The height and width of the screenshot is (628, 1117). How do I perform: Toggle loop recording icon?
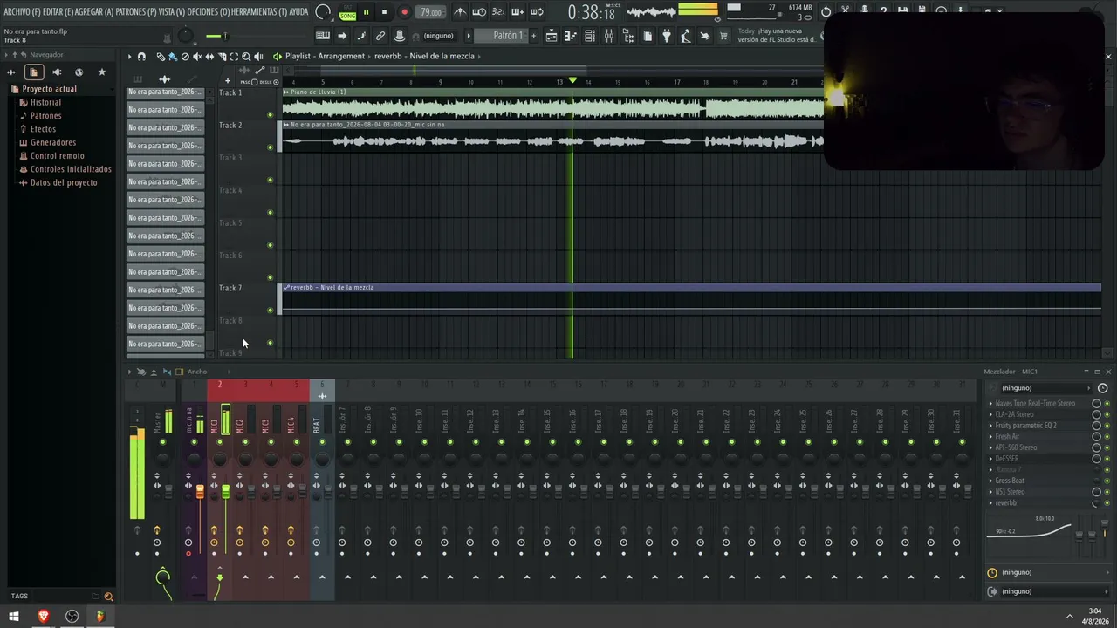pos(537,12)
